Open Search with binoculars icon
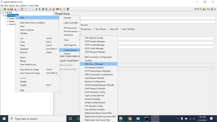 click(57, 9)
